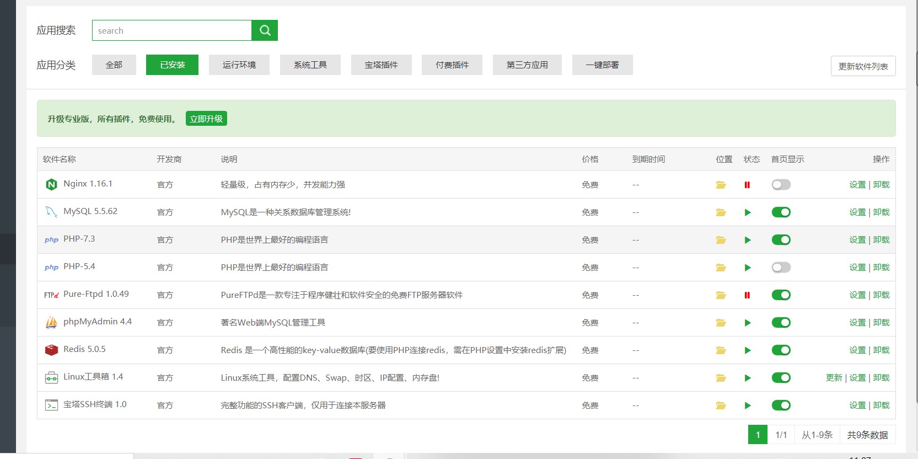Select the 全部 category tab
The width and height of the screenshot is (918, 459).
coord(114,65)
